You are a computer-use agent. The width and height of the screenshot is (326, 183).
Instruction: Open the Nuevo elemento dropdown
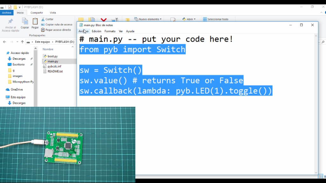(x=148, y=19)
